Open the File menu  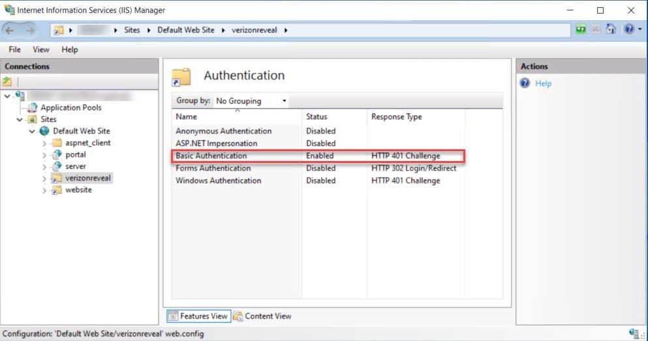[x=14, y=50]
